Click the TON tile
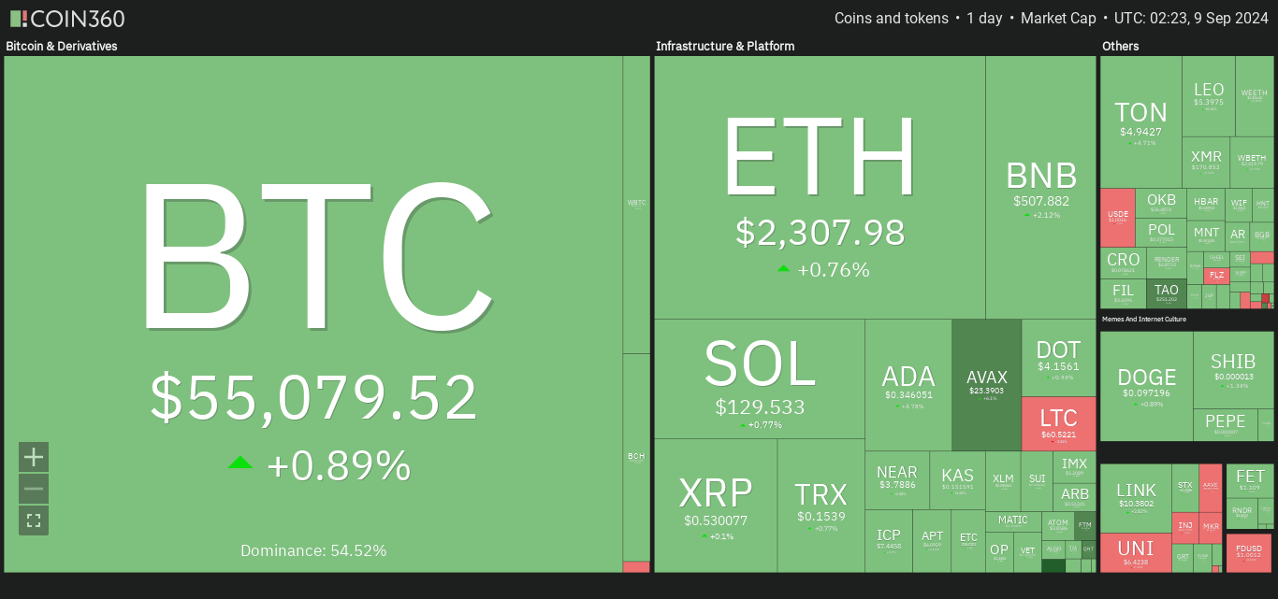Screen dimensions: 1278x599 (1141, 121)
